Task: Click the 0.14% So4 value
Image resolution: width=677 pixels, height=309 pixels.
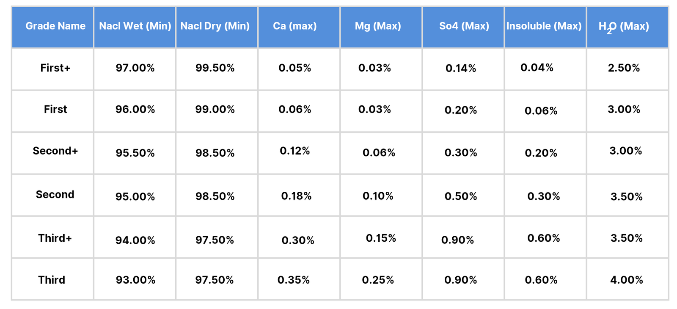Action: tap(461, 69)
